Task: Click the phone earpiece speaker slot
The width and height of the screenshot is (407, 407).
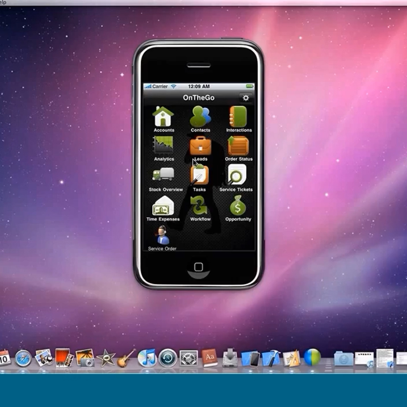Action: (199, 66)
